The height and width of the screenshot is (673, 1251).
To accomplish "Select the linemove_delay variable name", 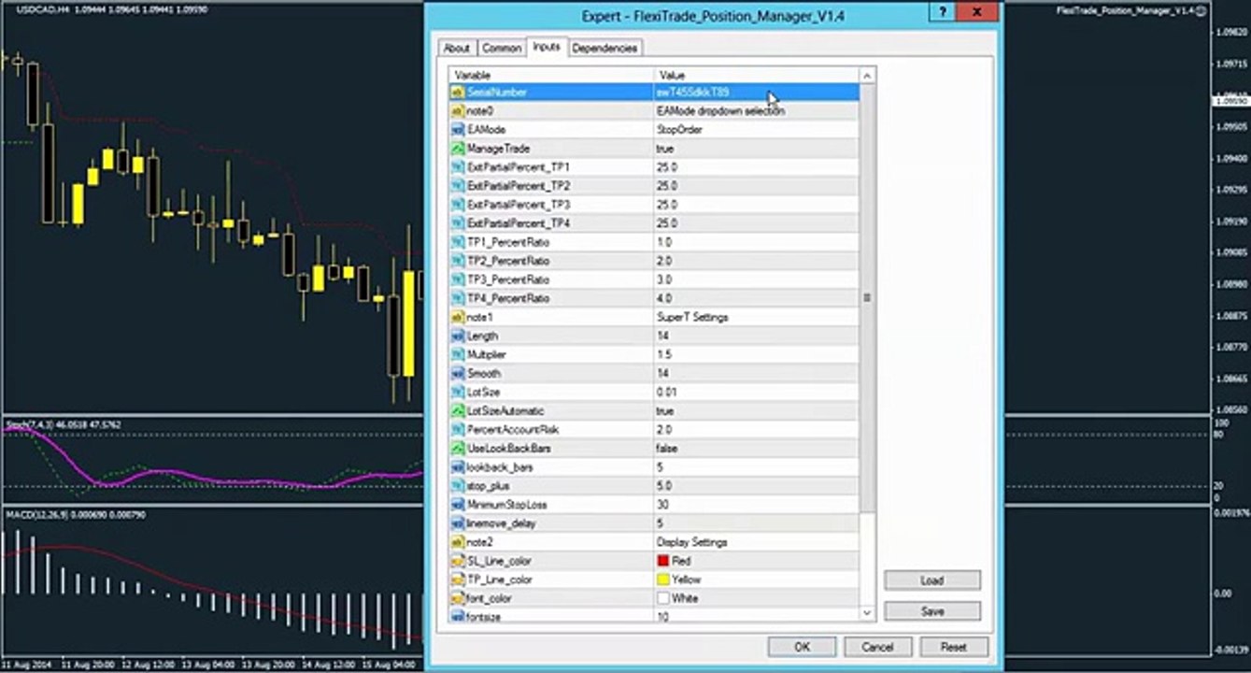I will click(x=501, y=523).
